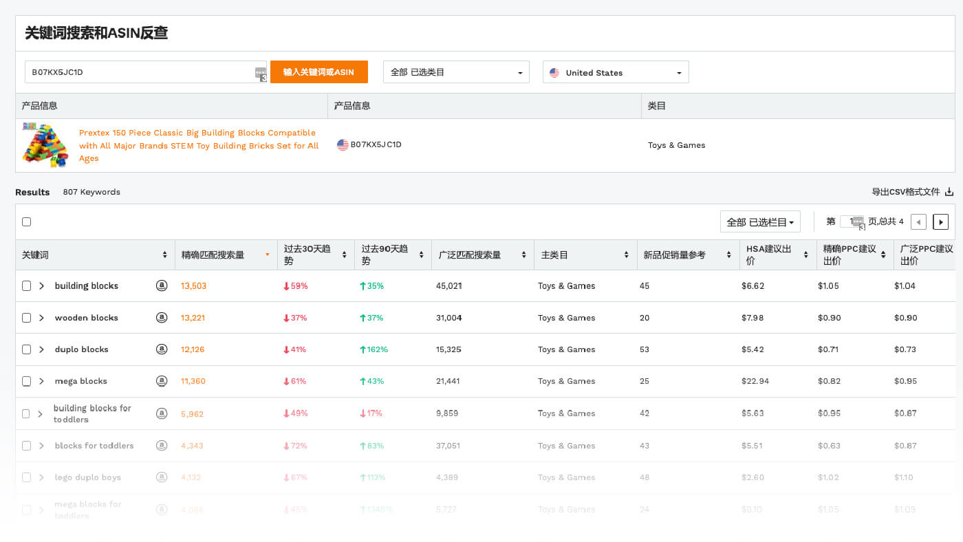Viewport: 963px width, 542px height.
Task: Click Amazon icon in wooden blocks row
Action: click(x=162, y=318)
